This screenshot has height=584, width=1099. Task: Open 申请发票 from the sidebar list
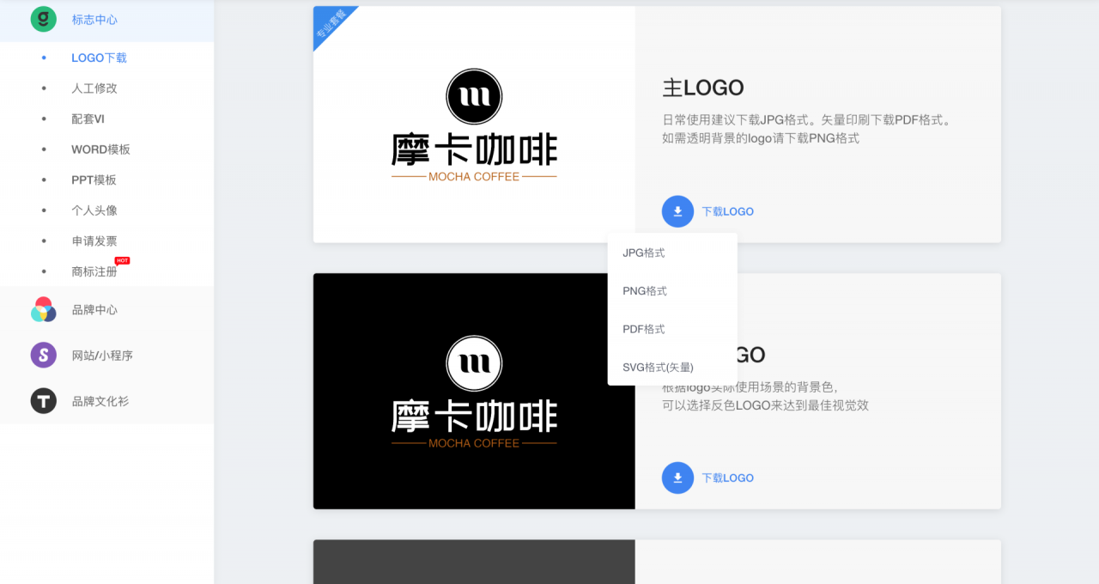tap(94, 240)
